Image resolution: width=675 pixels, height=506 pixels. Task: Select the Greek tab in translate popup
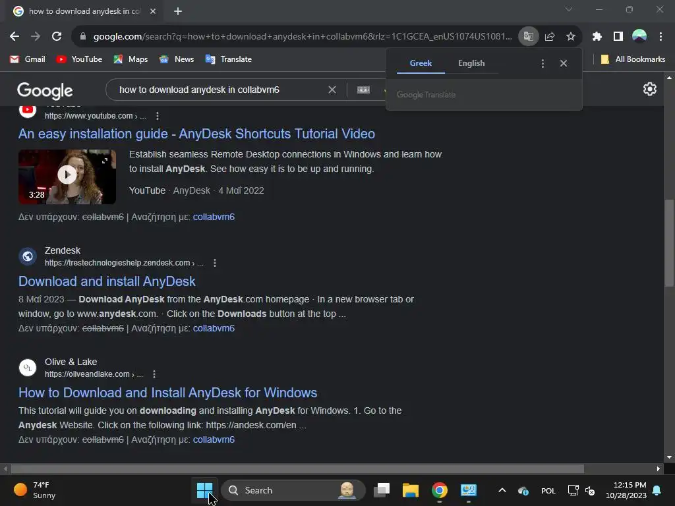point(421,63)
